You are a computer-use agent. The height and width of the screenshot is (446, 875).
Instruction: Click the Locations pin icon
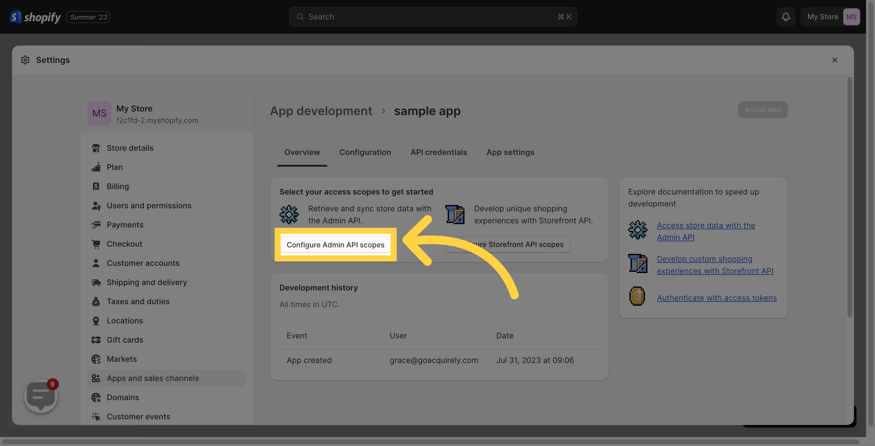click(x=96, y=320)
